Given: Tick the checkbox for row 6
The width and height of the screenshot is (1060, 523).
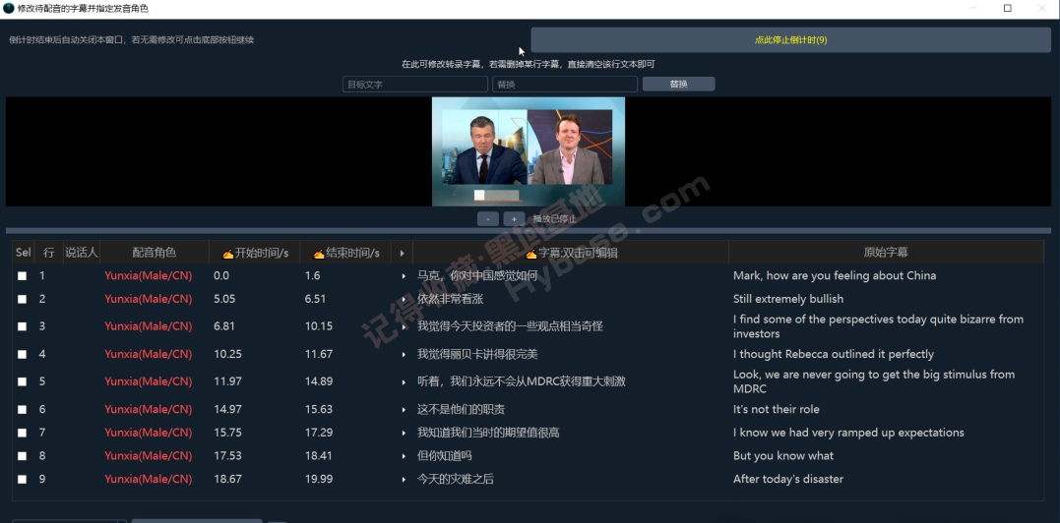Looking at the screenshot, I should (x=23, y=410).
